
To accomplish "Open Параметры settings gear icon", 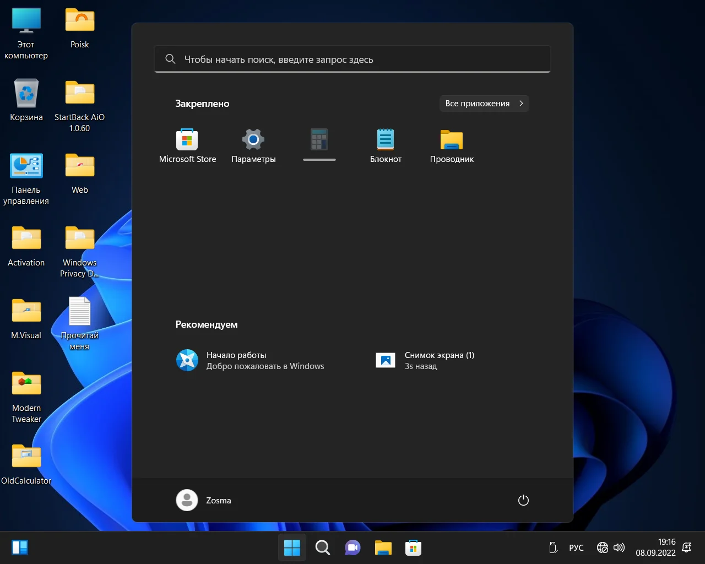I will pyautogui.click(x=253, y=145).
